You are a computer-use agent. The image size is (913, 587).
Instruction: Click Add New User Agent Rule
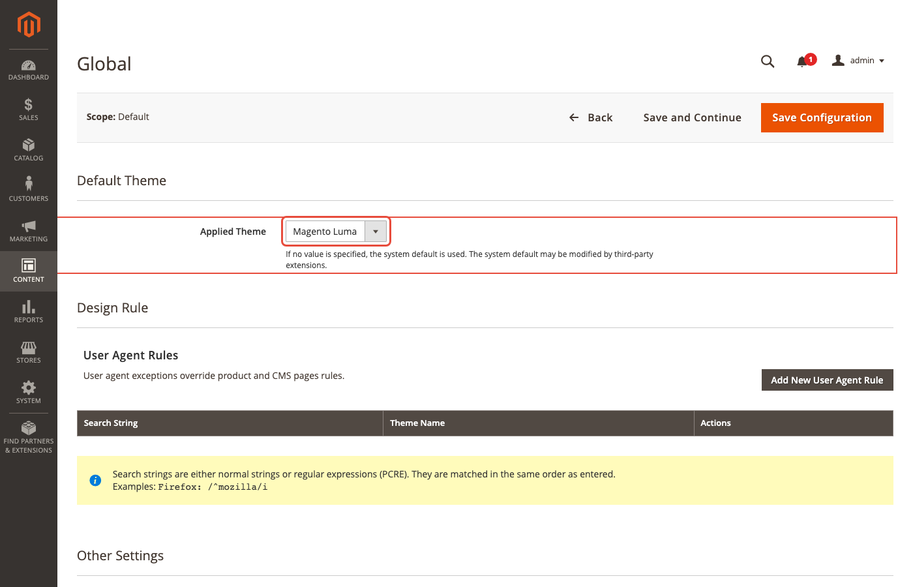[x=827, y=380]
